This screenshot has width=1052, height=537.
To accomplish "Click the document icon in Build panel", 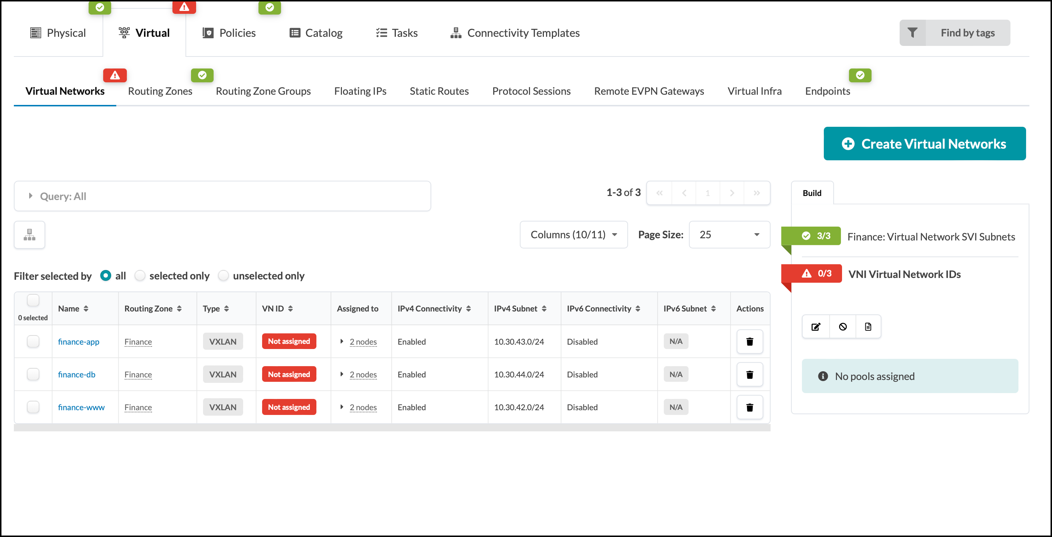I will pyautogui.click(x=868, y=326).
